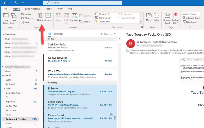Screen dimensions: 204x128
Task: Select the Shake Shack email
Action: click(x=80, y=105)
